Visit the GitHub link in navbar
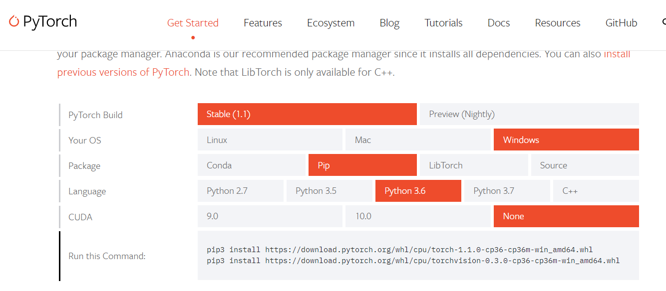 click(621, 23)
